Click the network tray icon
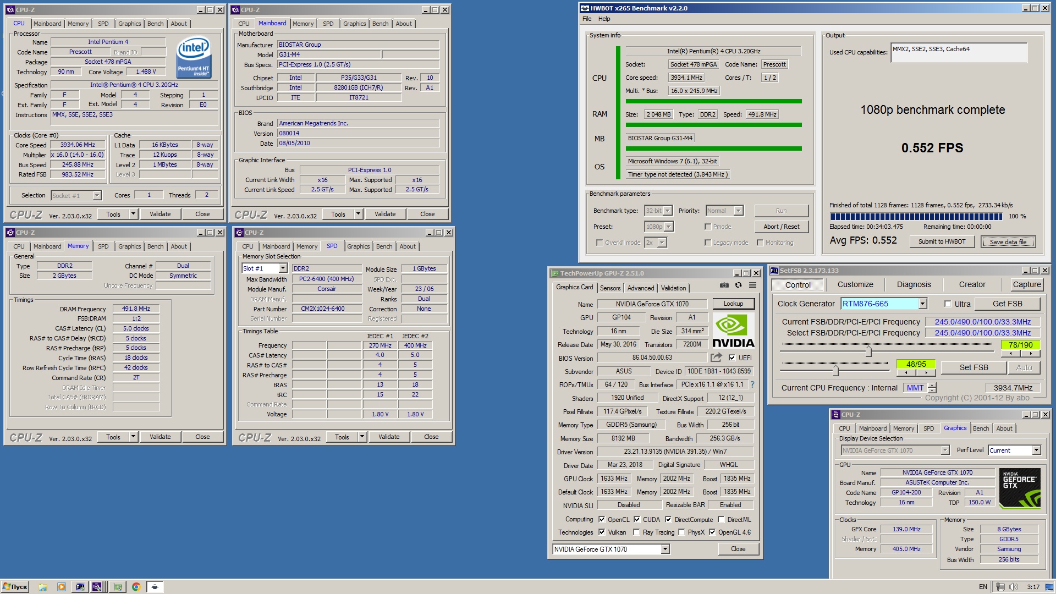Viewport: 1056px width, 594px height. (1000, 587)
